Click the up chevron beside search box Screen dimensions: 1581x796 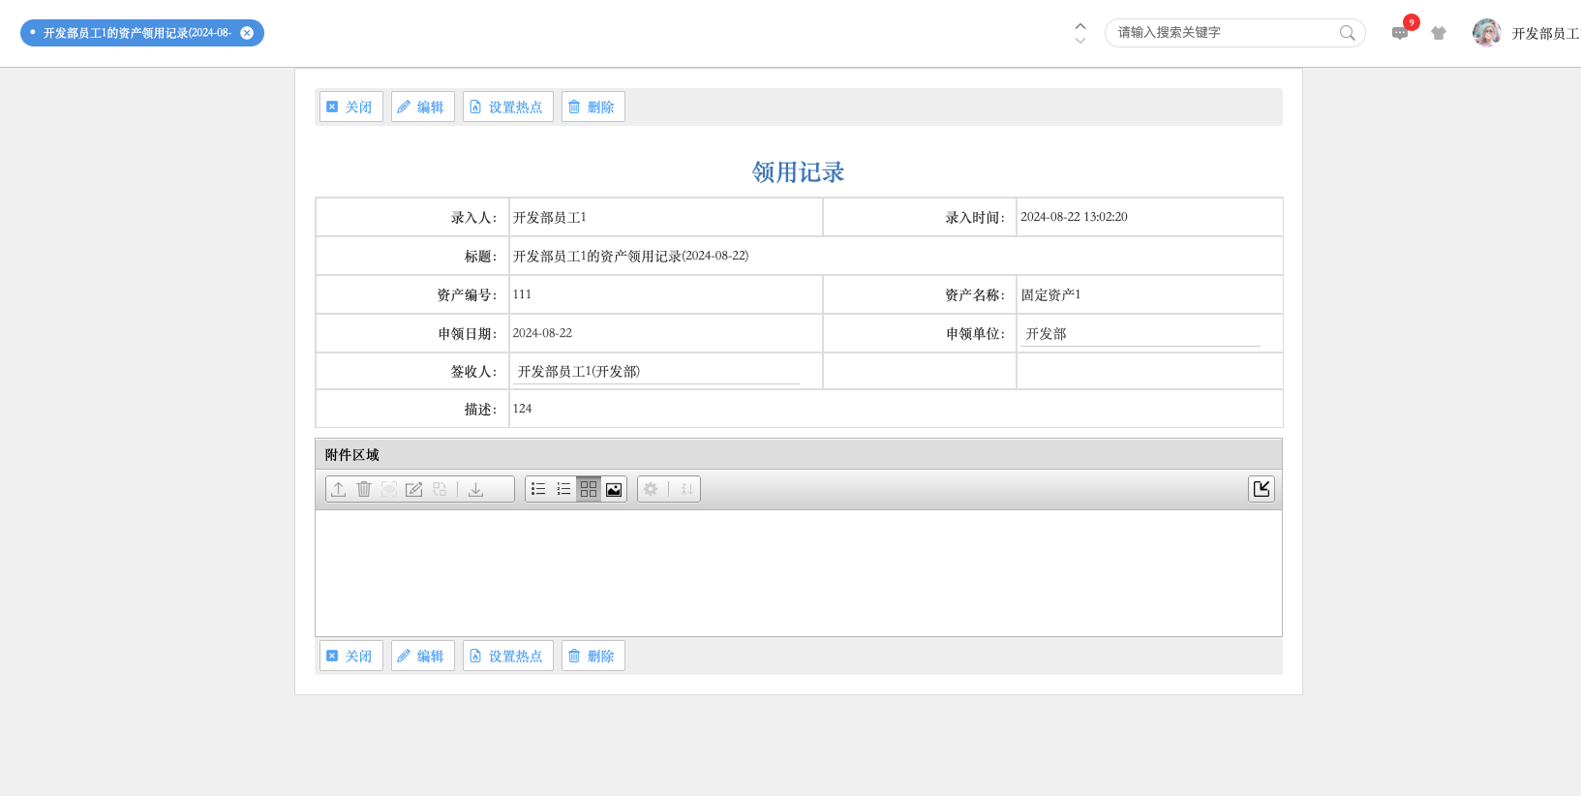1080,26
